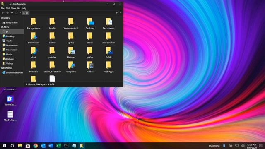Screen dimensions: 265x149
Task: Select File System under Devices
Action: click(x=12, y=23)
